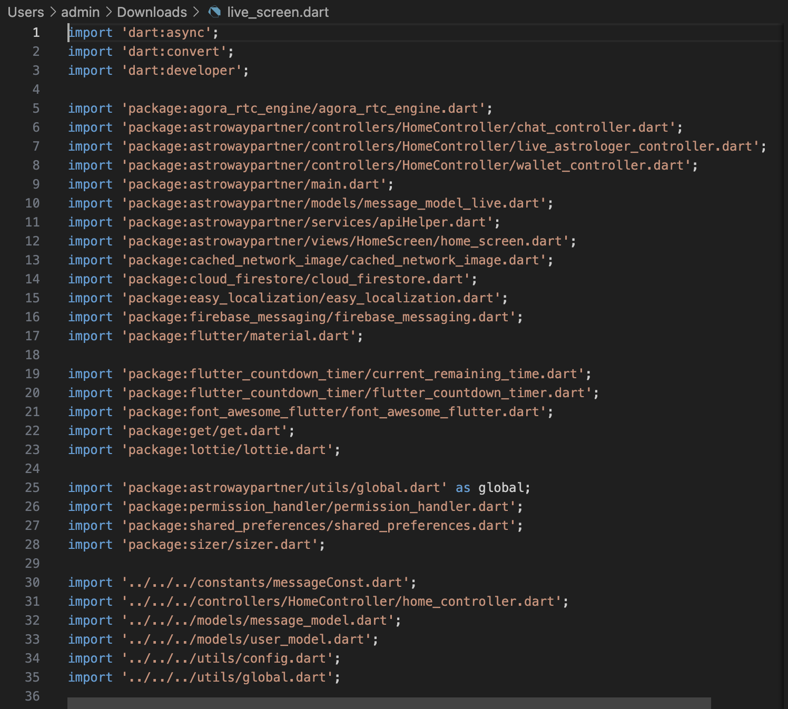Click line number 36 in gutter
The height and width of the screenshot is (709, 788).
(x=32, y=696)
